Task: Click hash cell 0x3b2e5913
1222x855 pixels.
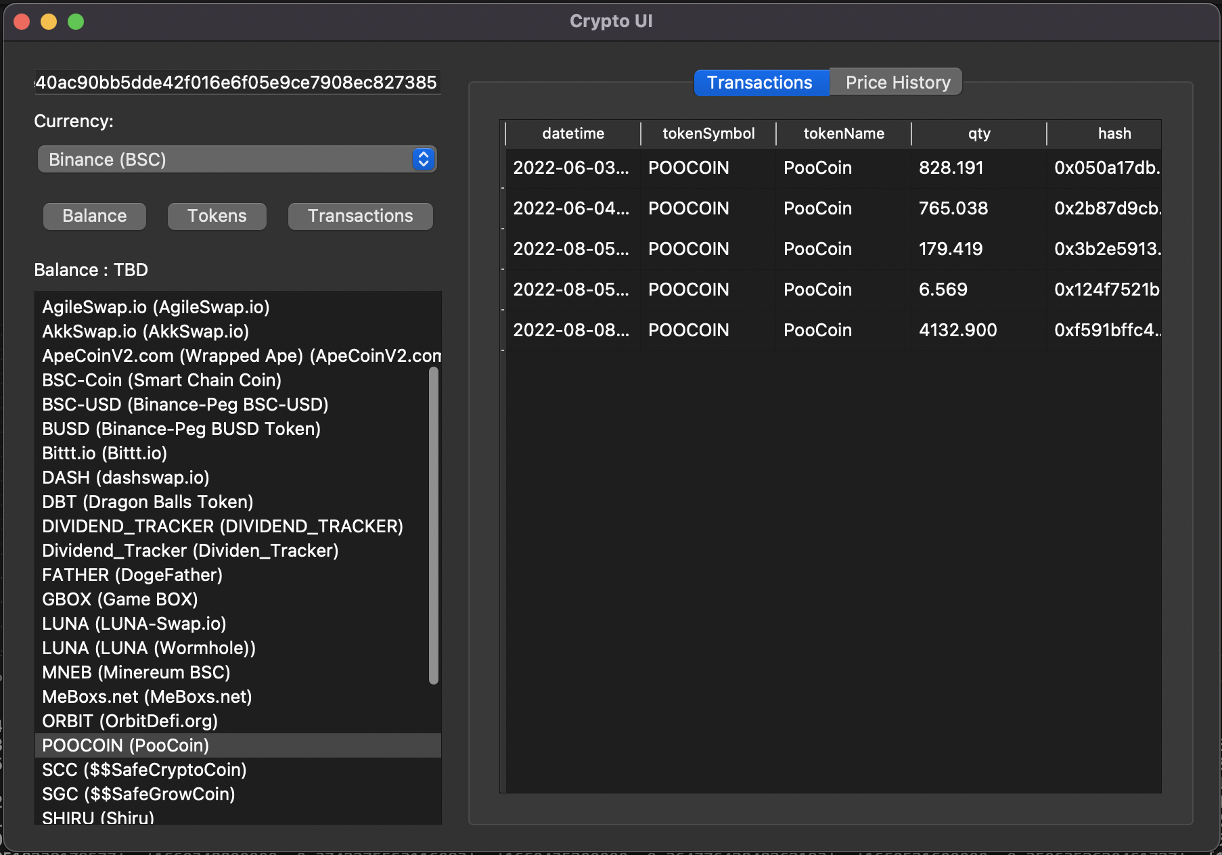Action: [1105, 249]
